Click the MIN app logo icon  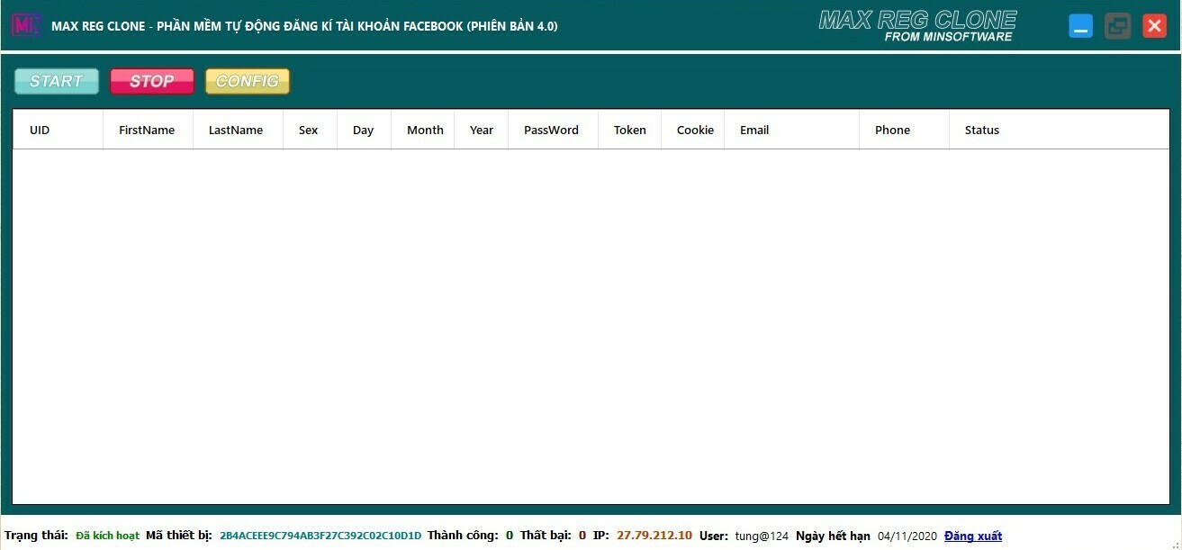[x=26, y=25]
